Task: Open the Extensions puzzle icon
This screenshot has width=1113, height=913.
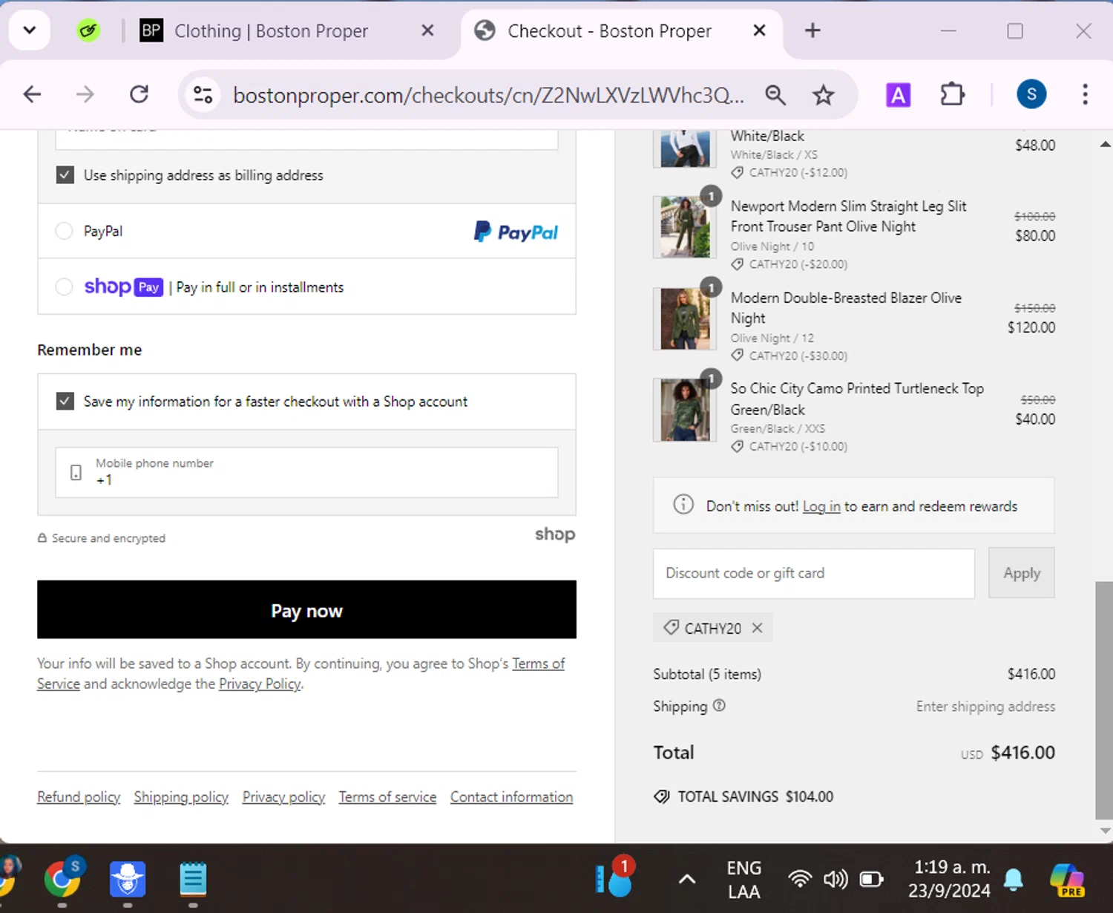Action: [952, 95]
